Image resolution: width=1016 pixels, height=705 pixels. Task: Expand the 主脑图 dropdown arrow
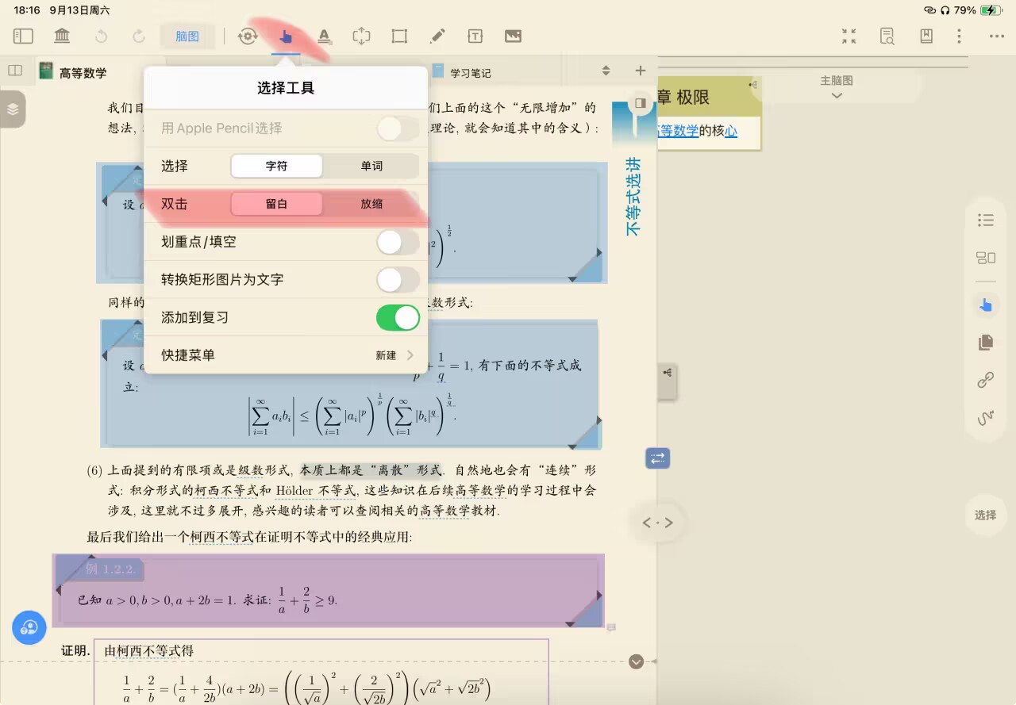point(836,95)
